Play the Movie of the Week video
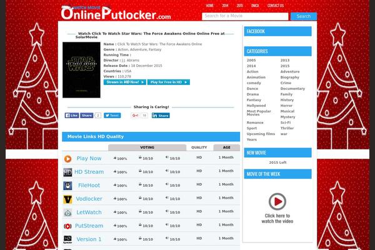 pyautogui.click(x=277, y=201)
